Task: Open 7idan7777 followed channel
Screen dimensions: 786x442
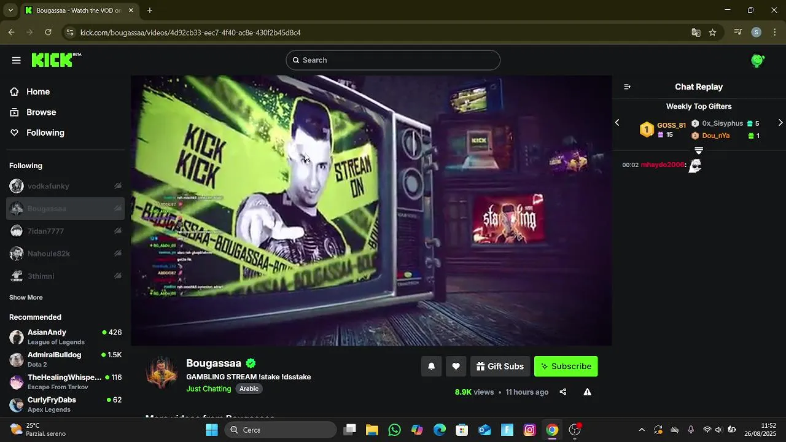Action: point(65,231)
